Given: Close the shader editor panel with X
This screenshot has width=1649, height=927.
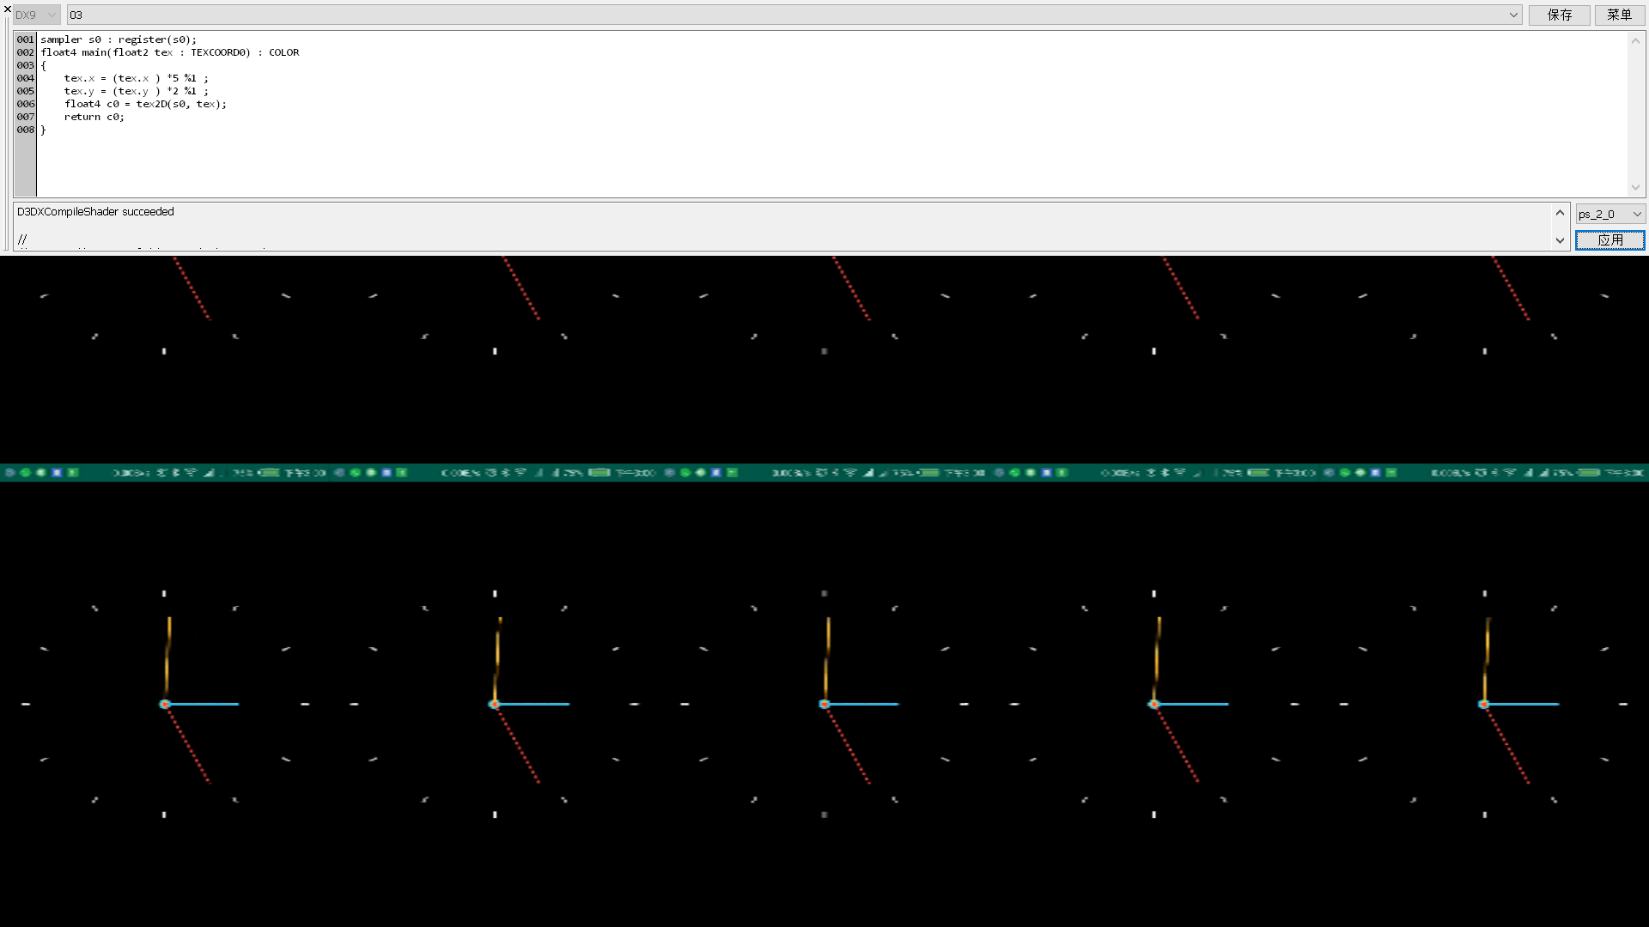Looking at the screenshot, I should tap(8, 9).
